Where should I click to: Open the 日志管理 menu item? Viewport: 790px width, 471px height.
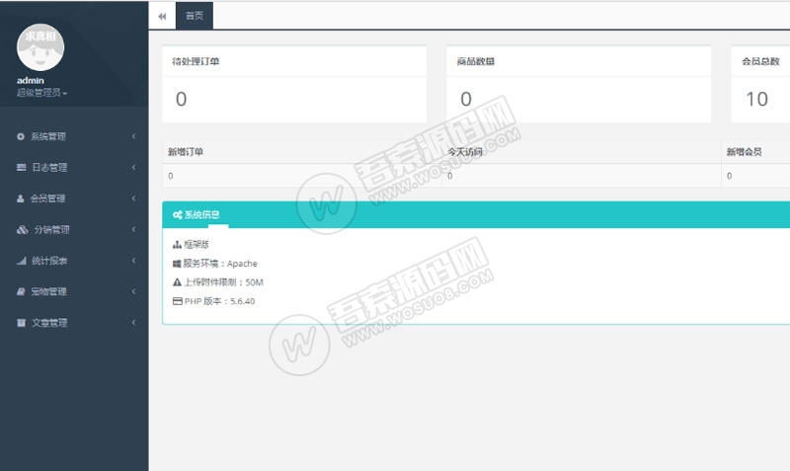pyautogui.click(x=48, y=168)
